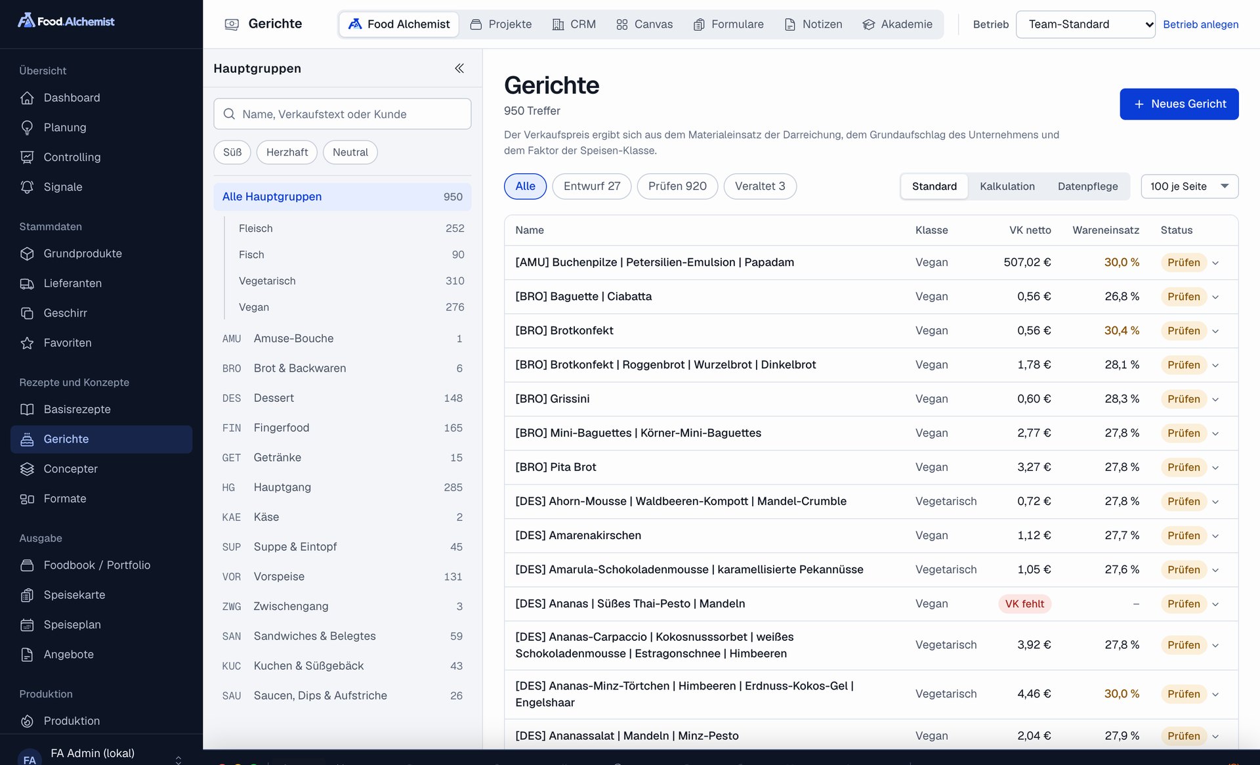The width and height of the screenshot is (1260, 765).
Task: Click the Formate icon in sidebar
Action: tap(27, 499)
